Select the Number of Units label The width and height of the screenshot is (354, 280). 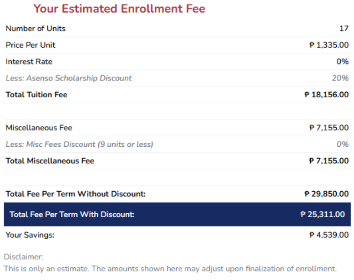click(35, 28)
